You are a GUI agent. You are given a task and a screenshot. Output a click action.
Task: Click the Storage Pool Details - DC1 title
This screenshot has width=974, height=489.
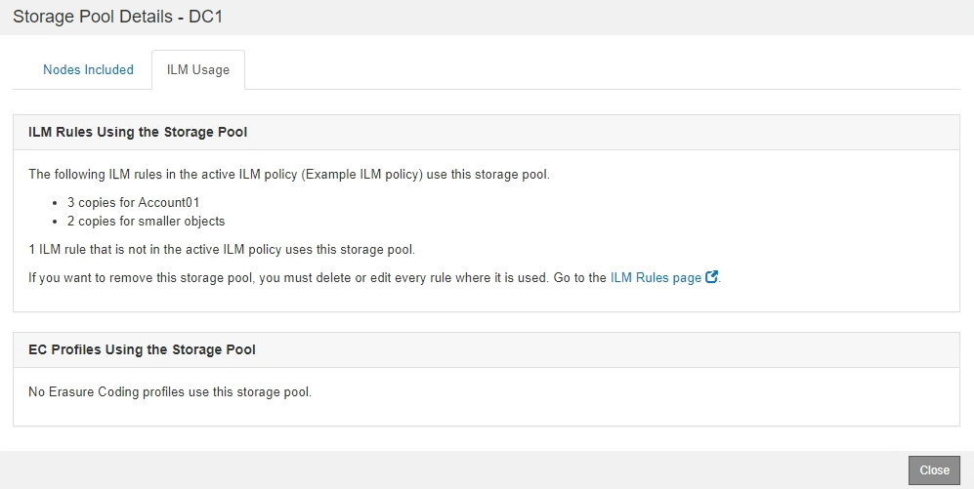tap(119, 17)
